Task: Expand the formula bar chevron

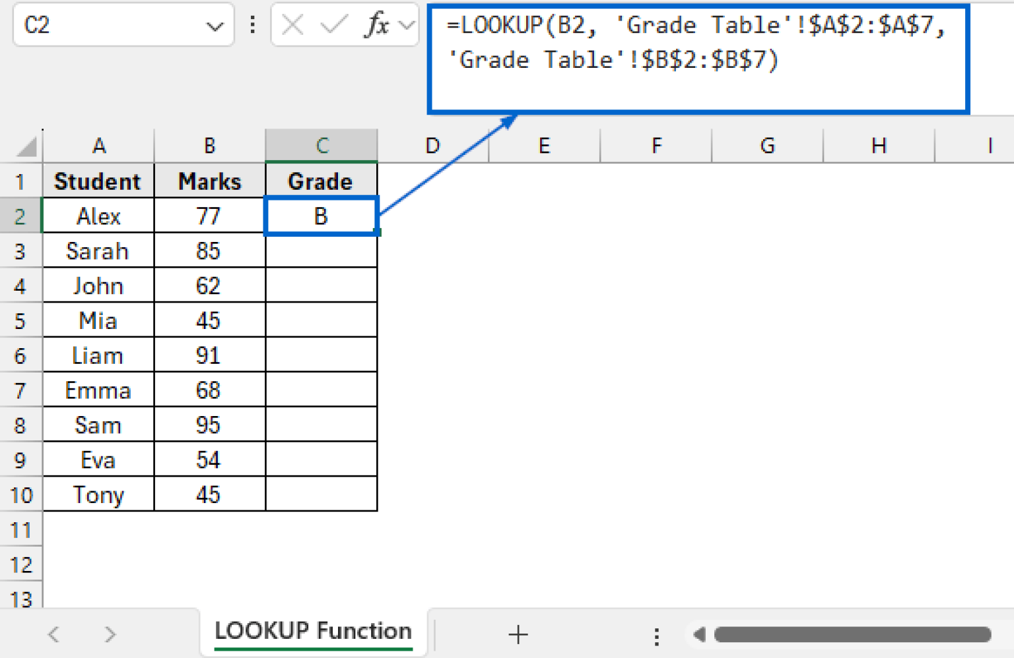Action: 407,25
